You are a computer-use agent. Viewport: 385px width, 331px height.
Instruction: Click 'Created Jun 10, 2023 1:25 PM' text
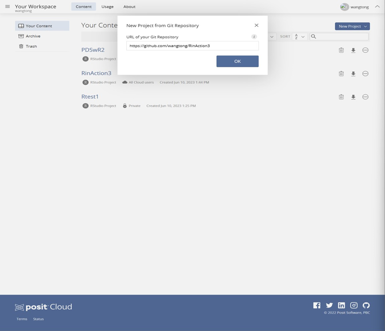pyautogui.click(x=171, y=106)
